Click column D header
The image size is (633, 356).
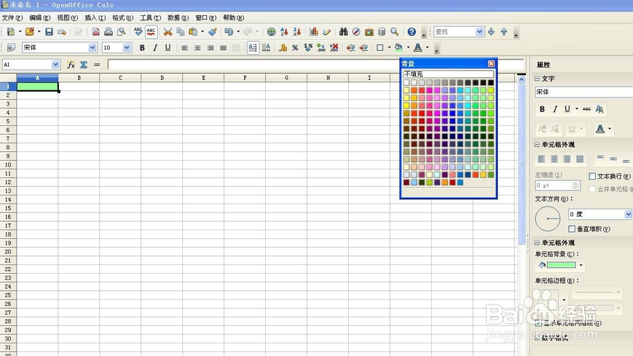[x=162, y=78]
